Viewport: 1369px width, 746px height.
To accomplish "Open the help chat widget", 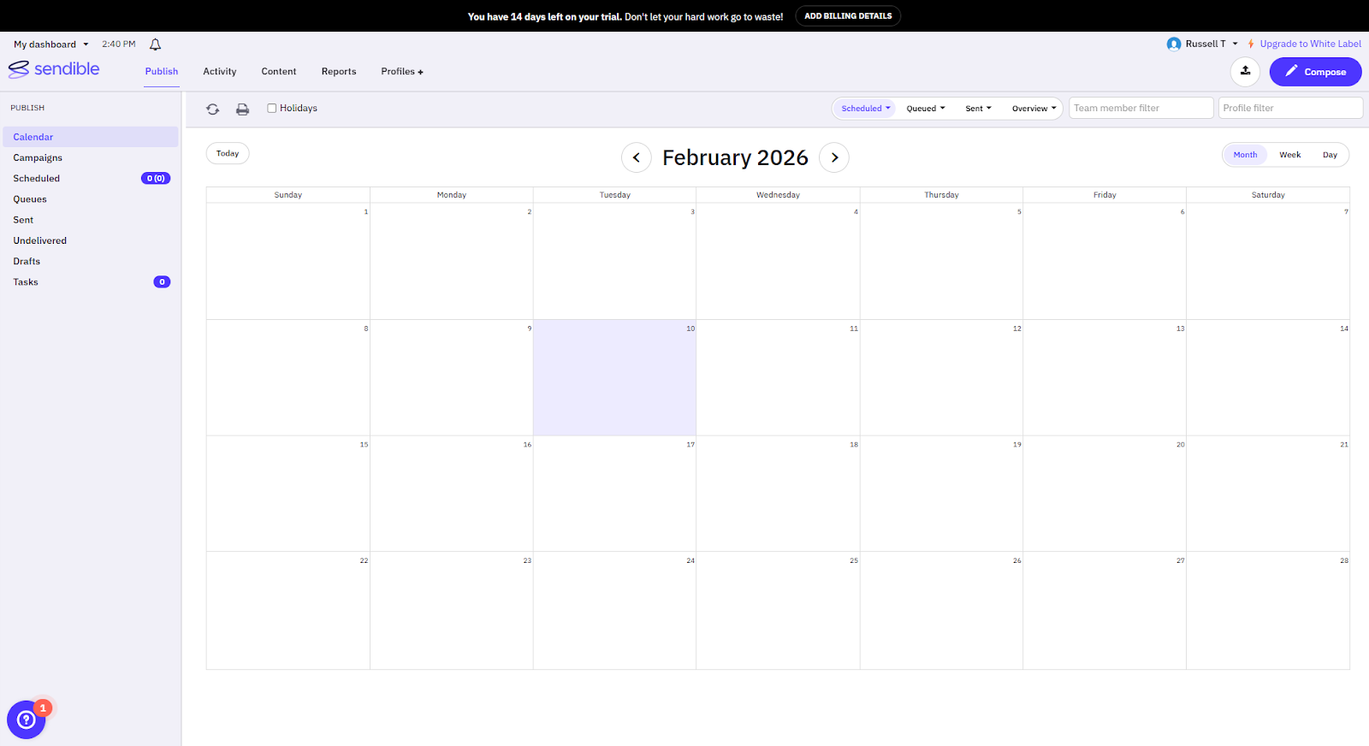I will click(27, 719).
